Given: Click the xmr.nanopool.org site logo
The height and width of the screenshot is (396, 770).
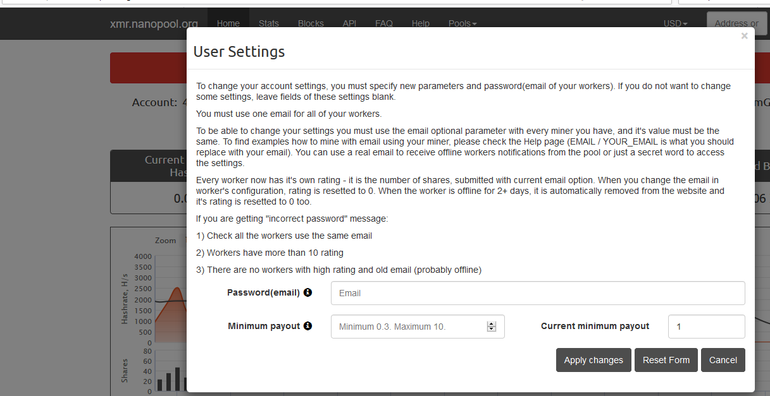Looking at the screenshot, I should point(154,24).
